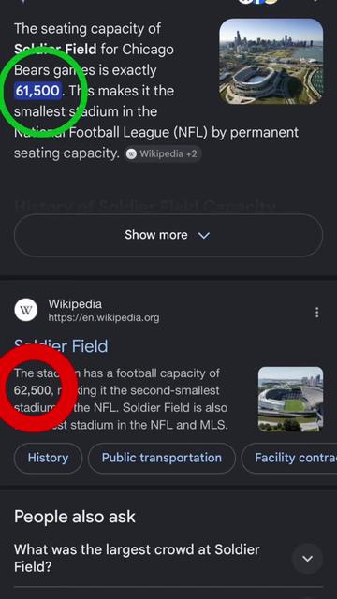Image resolution: width=337 pixels, height=599 pixels.
Task: Open the three-dot menu for the Wikipedia result
Action: (316, 313)
